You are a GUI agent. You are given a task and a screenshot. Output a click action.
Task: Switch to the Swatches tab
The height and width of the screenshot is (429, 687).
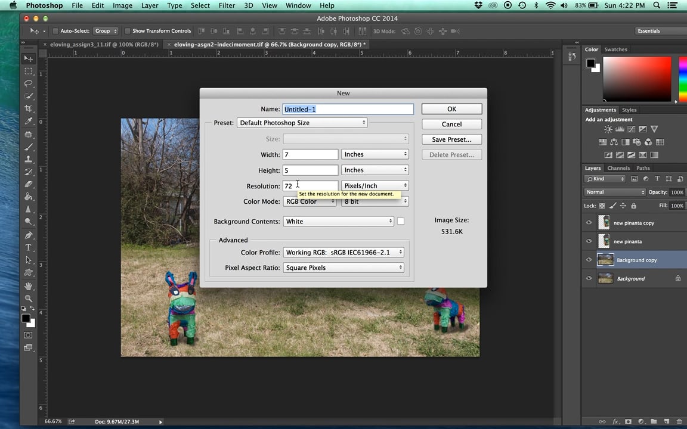tap(615, 49)
